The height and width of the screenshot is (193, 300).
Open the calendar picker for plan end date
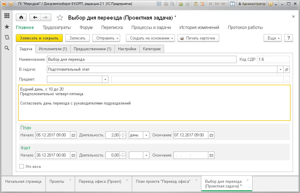pyautogui.click(x=211, y=135)
